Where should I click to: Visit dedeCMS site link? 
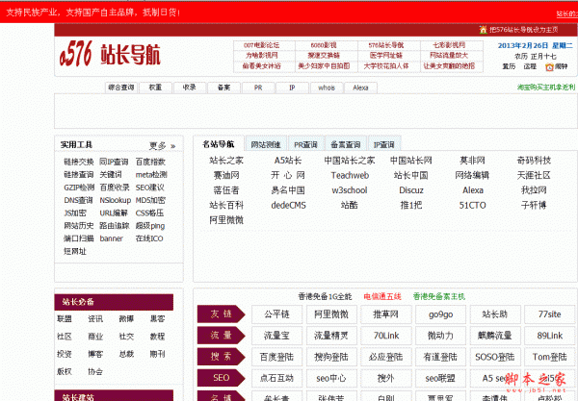(x=288, y=205)
